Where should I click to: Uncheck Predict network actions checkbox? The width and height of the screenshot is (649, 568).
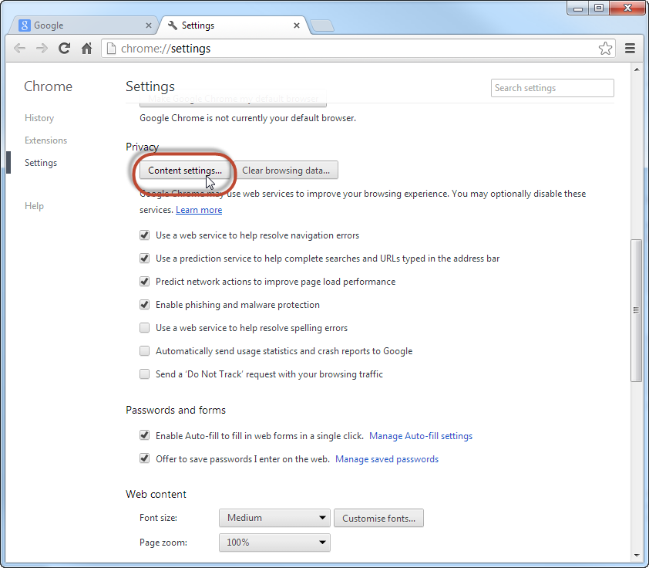tap(144, 282)
